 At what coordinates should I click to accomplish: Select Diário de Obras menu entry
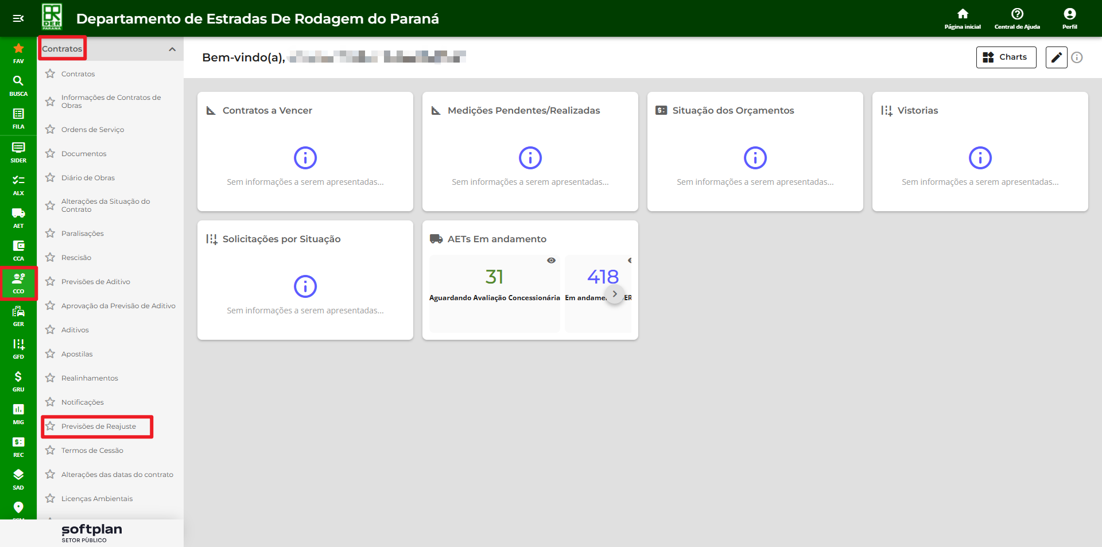pyautogui.click(x=88, y=178)
